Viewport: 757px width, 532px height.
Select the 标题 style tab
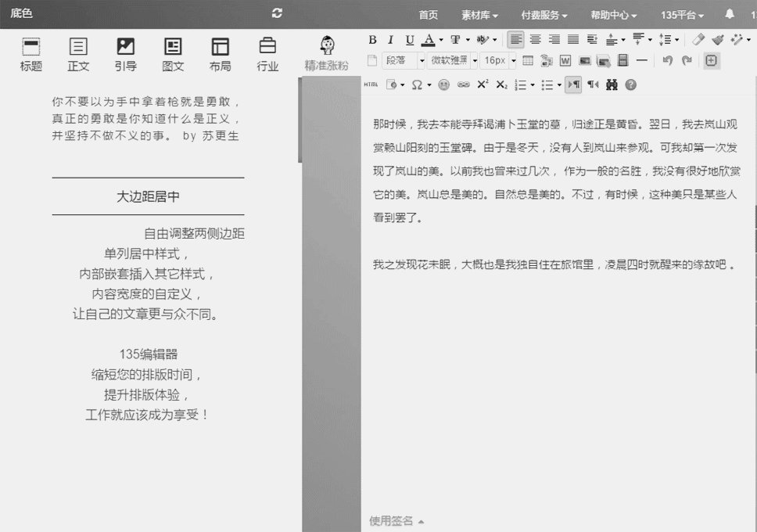(31, 55)
